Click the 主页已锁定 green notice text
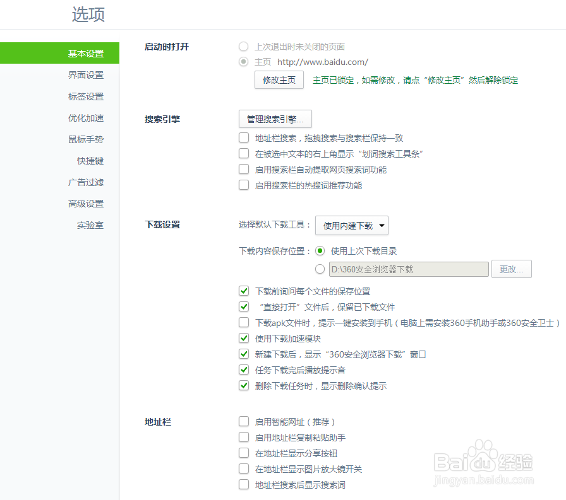The image size is (566, 500). (415, 80)
